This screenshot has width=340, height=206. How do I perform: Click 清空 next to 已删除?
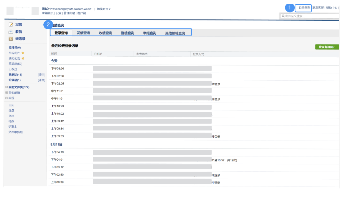[41, 75]
